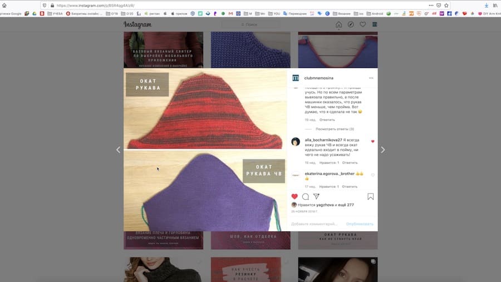The width and height of the screenshot is (501, 282).
Task: Open the browser downloads arrow icon
Action: click(x=487, y=6)
